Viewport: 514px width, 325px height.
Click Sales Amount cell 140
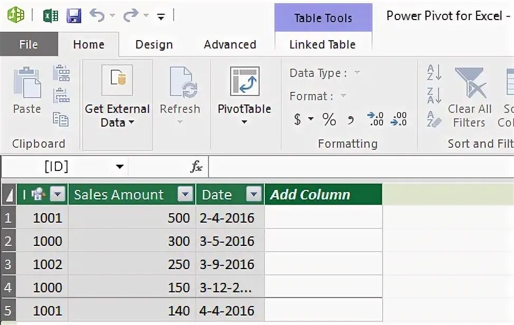pyautogui.click(x=132, y=310)
